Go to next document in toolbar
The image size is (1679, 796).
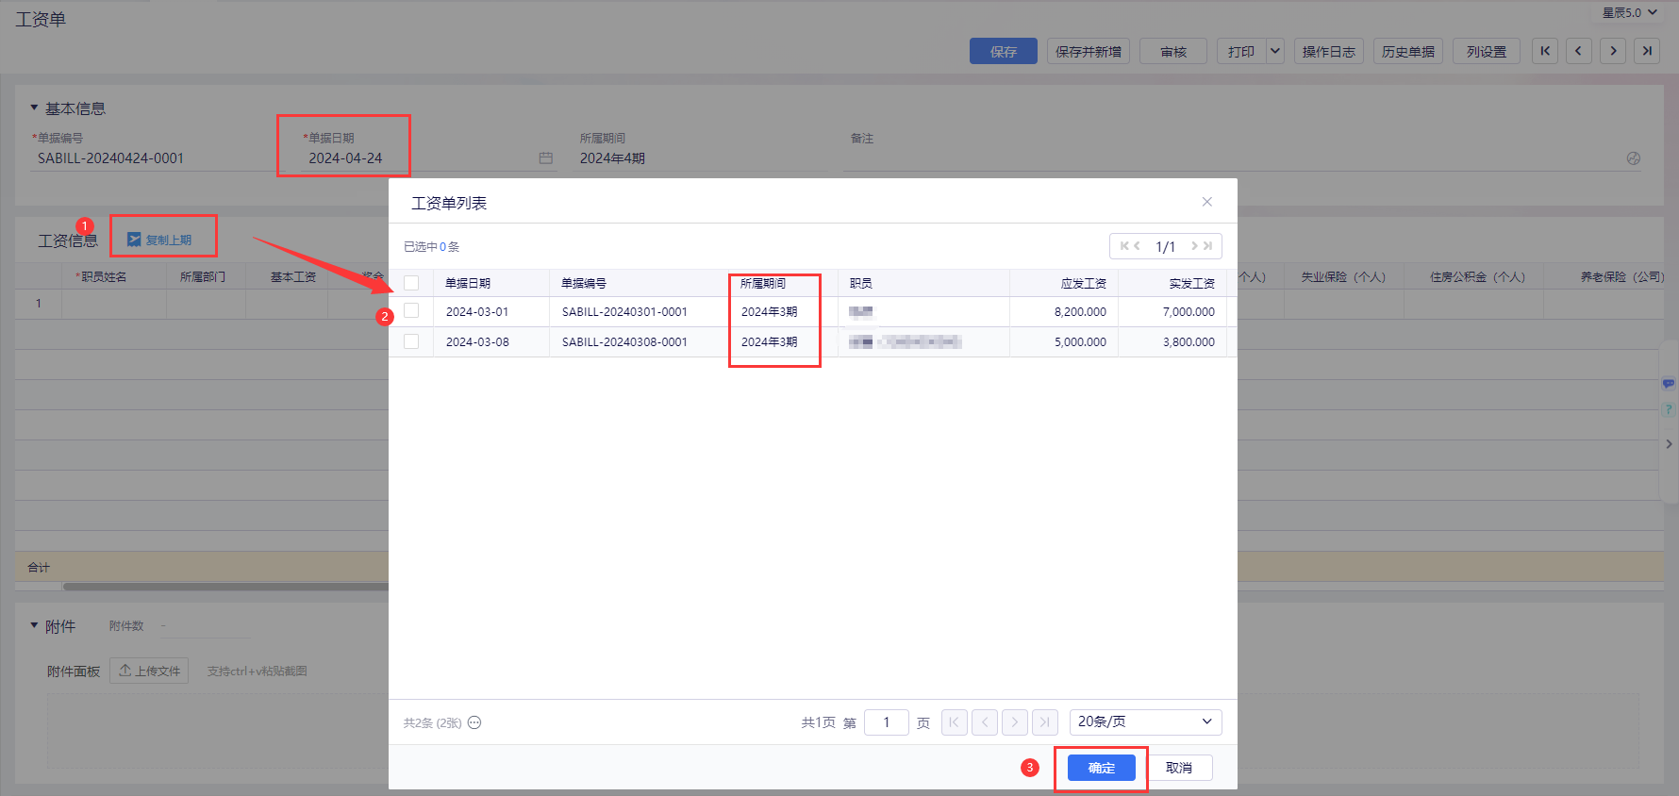pyautogui.click(x=1613, y=51)
